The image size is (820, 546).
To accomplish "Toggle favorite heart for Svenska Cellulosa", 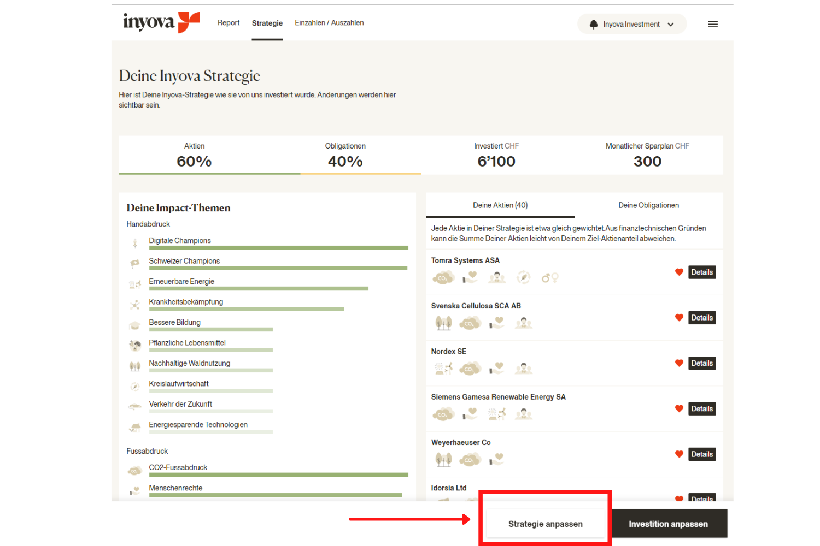I will coord(679,317).
